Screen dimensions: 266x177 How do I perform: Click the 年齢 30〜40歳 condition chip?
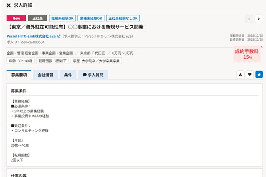(x=20, y=61)
